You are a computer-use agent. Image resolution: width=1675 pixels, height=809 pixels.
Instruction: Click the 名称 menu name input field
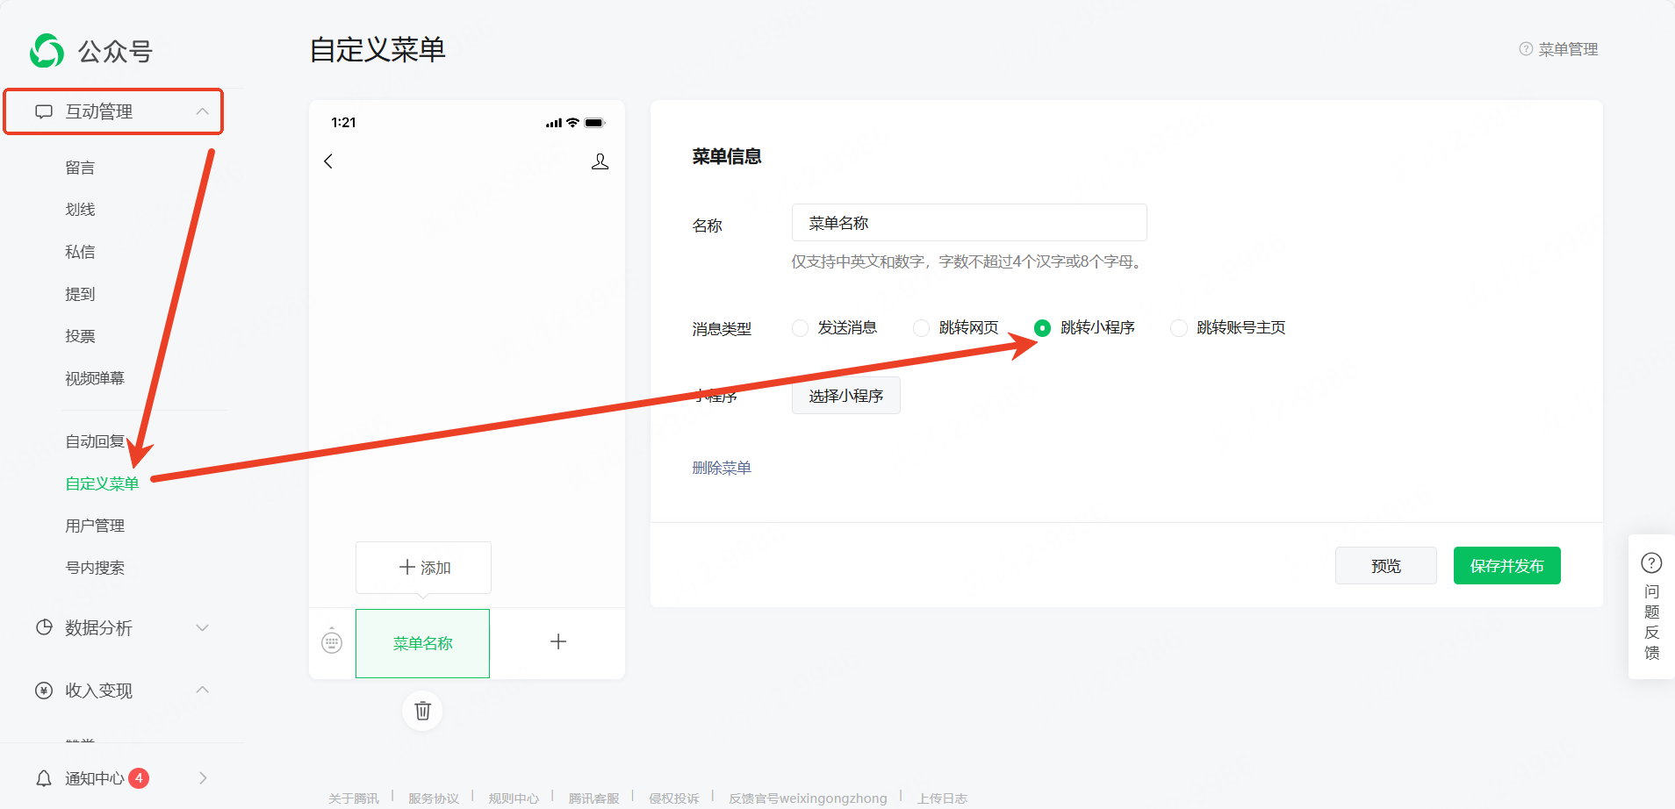(x=969, y=223)
